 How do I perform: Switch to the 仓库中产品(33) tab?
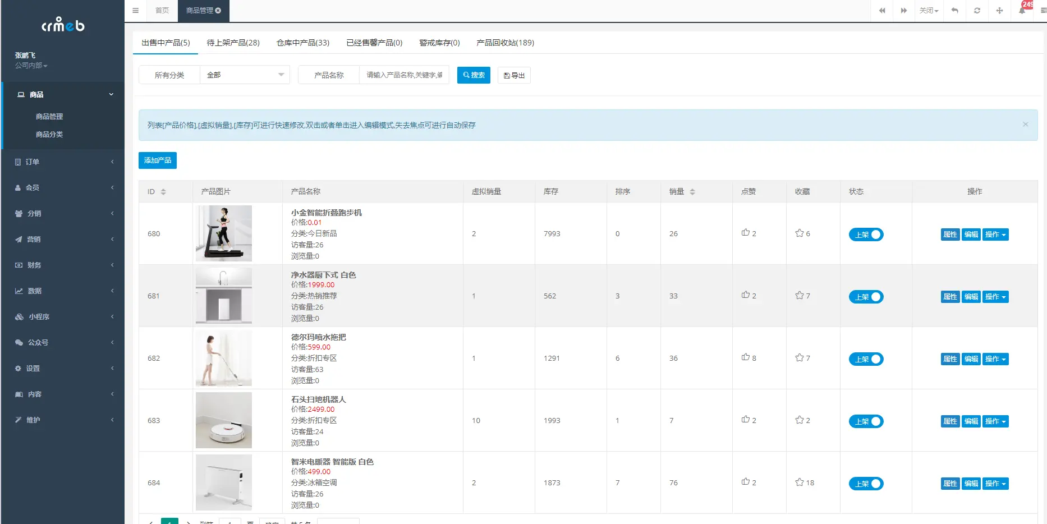303,43
